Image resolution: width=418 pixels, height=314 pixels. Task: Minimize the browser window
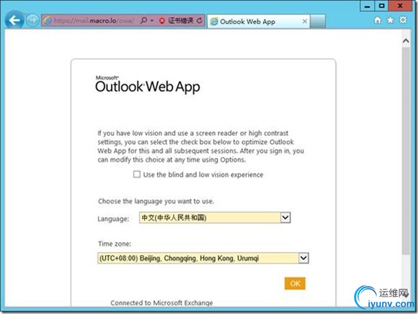point(367,6)
